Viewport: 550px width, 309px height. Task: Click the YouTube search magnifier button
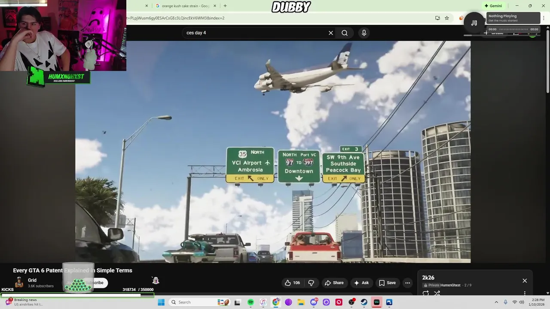click(345, 33)
